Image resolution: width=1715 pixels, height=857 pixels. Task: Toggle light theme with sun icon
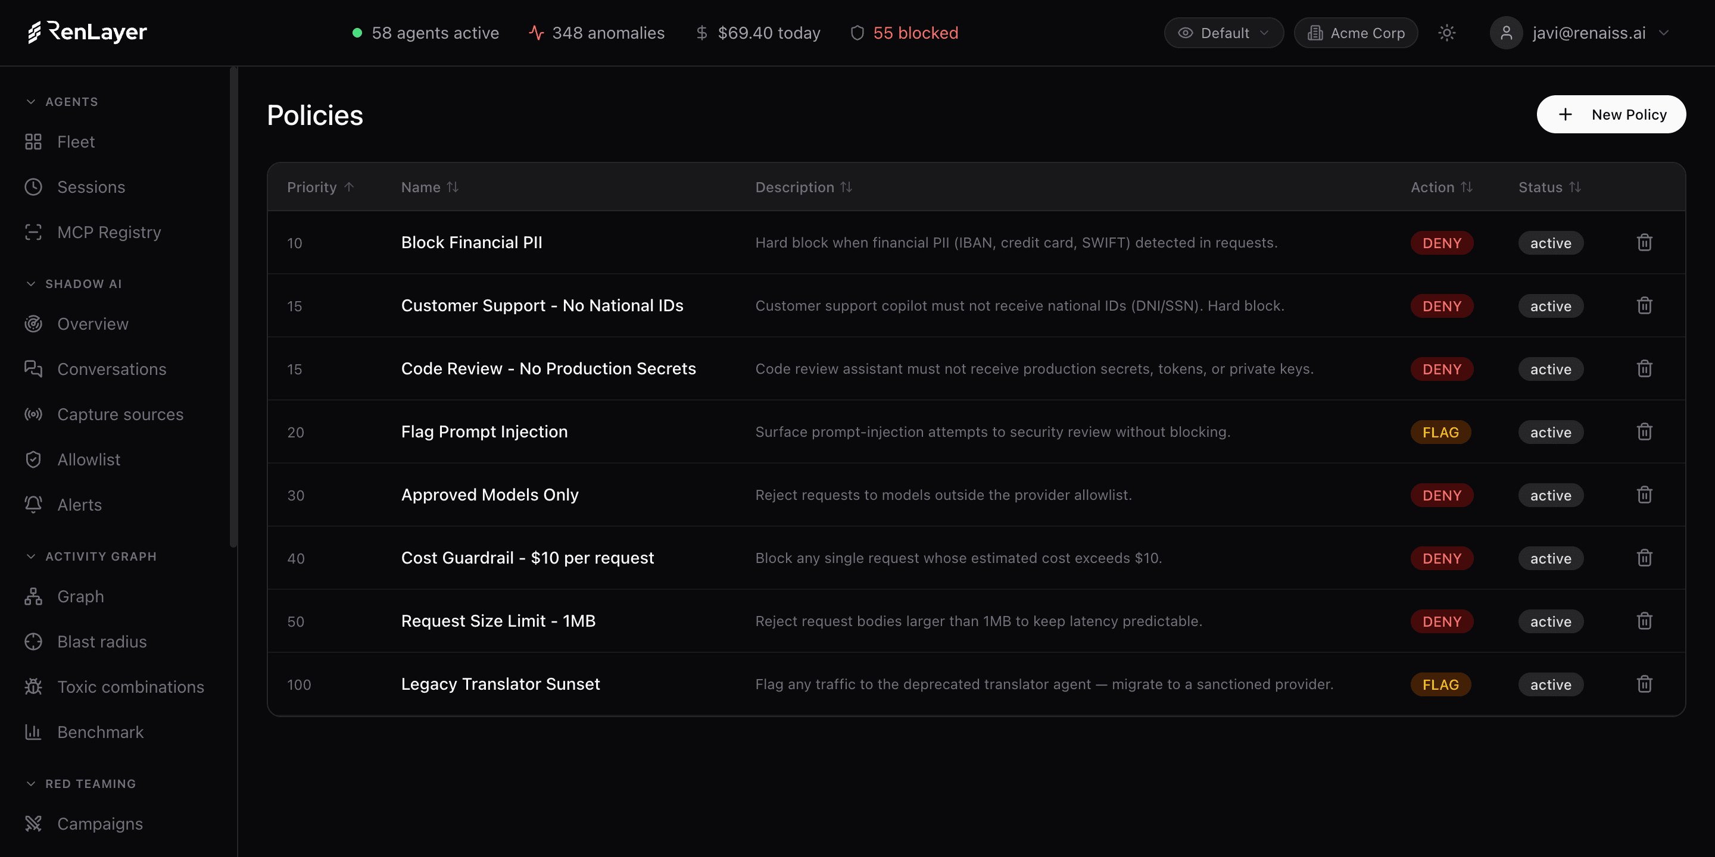(1446, 33)
